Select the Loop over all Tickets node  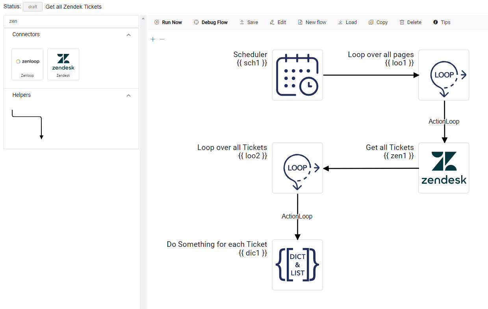pos(297,168)
